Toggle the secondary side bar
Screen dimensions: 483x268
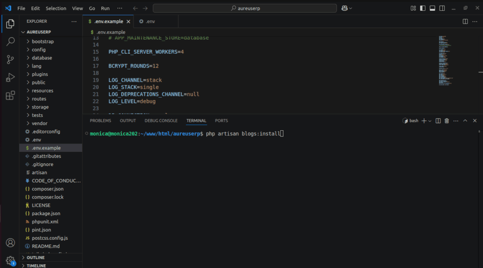[442, 8]
